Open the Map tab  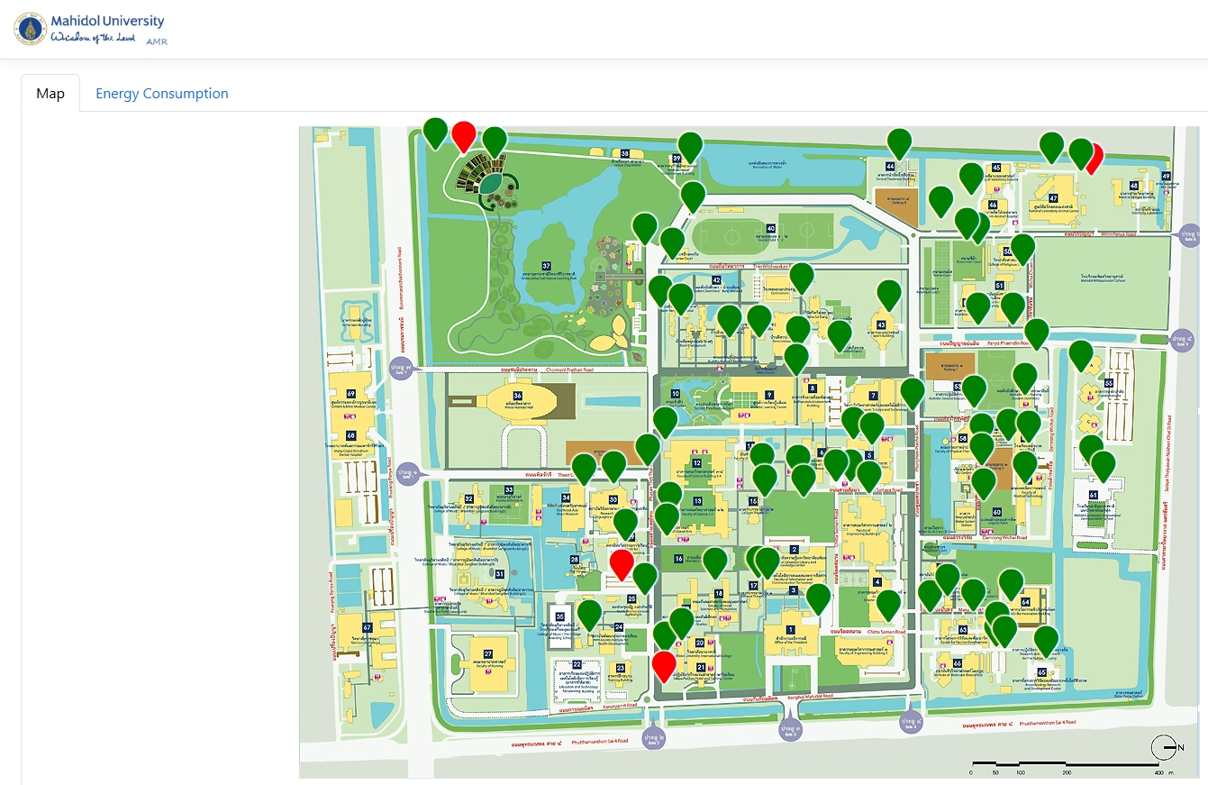click(x=50, y=94)
